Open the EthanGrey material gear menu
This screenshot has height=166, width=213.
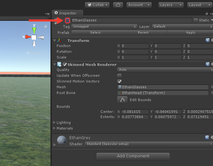pyautogui.click(x=212, y=137)
